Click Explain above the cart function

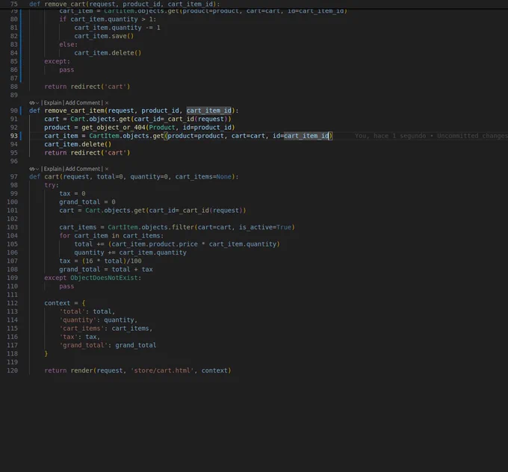pyautogui.click(x=52, y=169)
